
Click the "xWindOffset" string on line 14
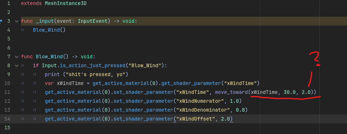coord(194,119)
